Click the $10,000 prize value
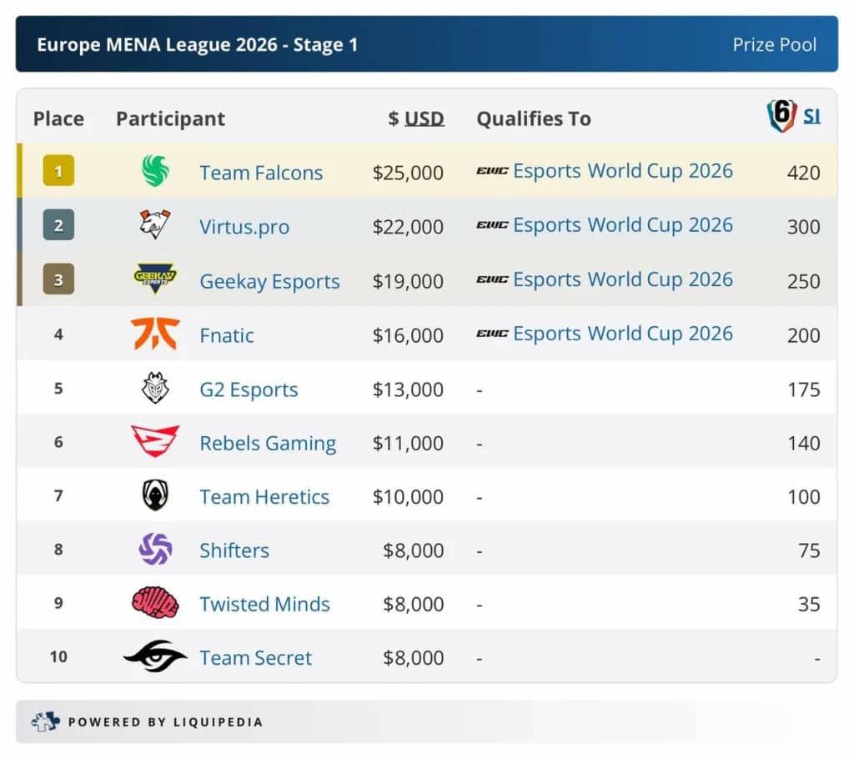 408,497
